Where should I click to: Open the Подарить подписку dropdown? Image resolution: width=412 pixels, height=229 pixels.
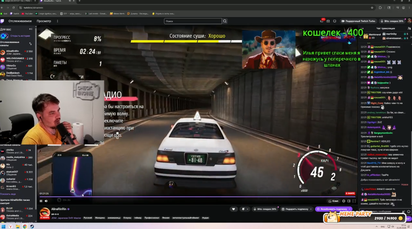pyautogui.click(x=296, y=209)
